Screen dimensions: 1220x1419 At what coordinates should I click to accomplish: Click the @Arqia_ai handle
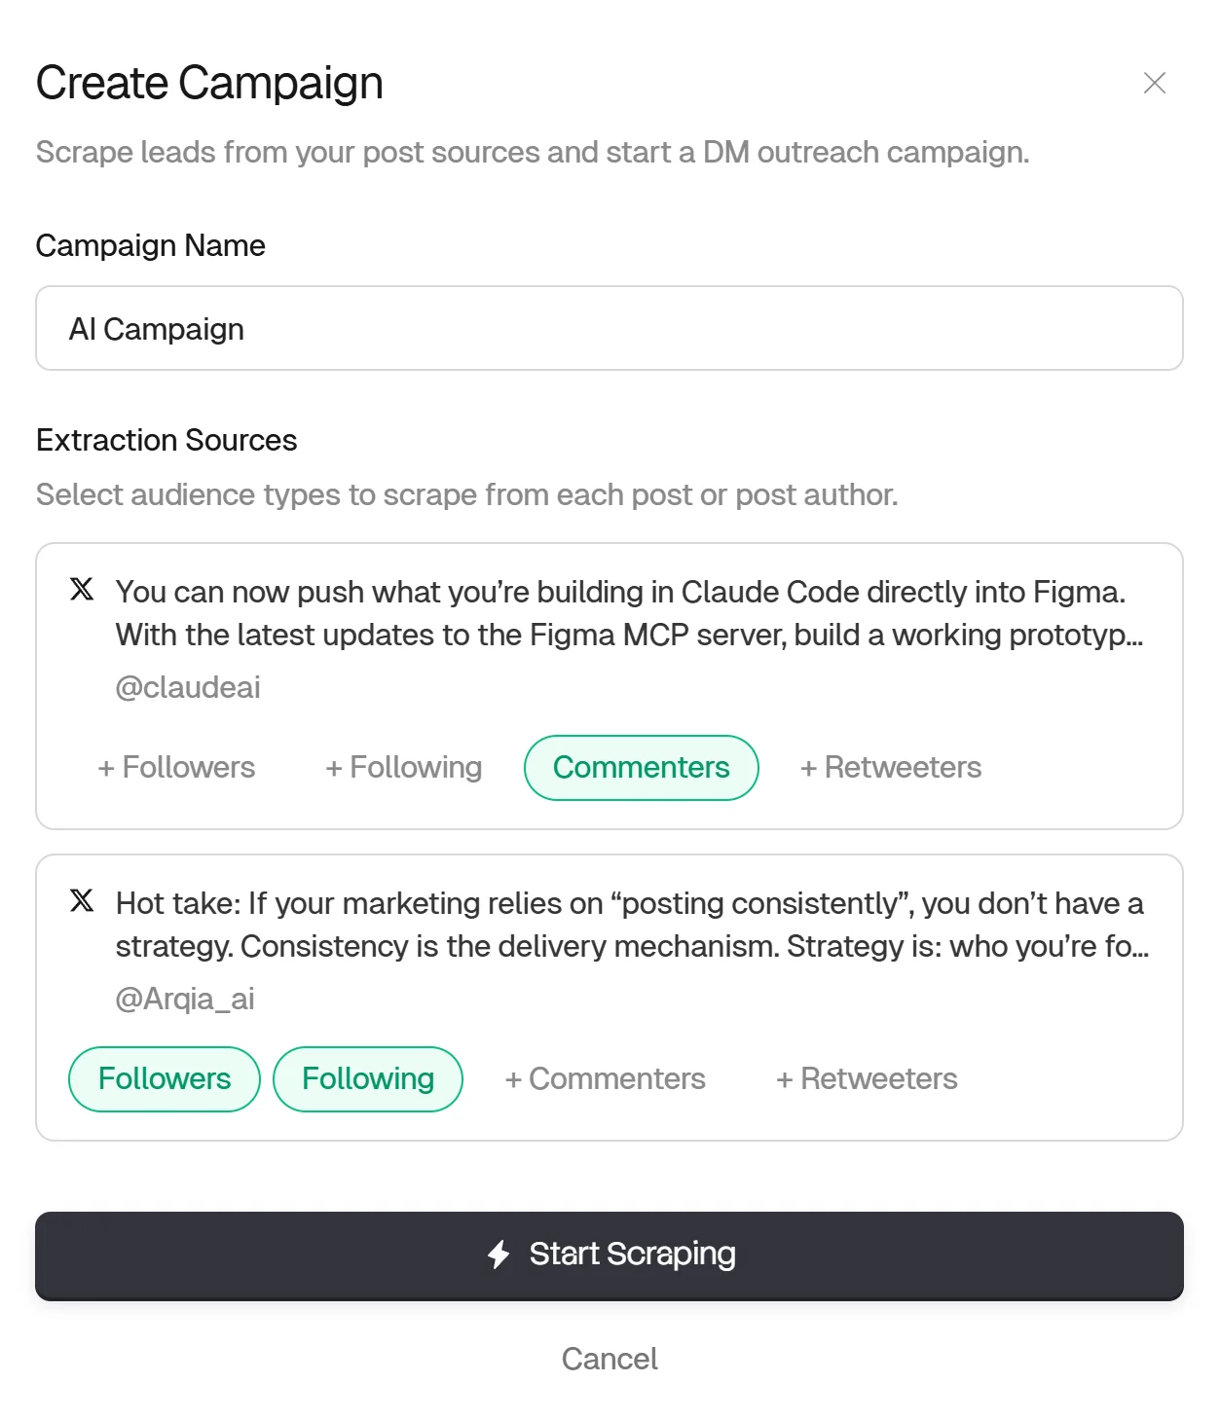[184, 999]
